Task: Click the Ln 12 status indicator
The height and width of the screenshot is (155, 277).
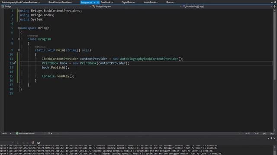Action: point(248,133)
